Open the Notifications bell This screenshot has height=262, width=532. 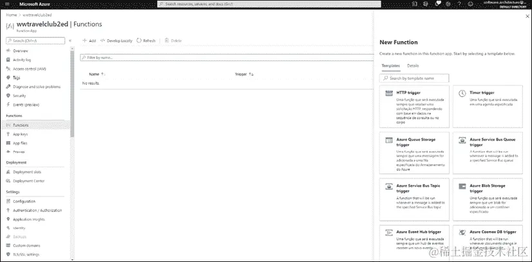[438, 4]
